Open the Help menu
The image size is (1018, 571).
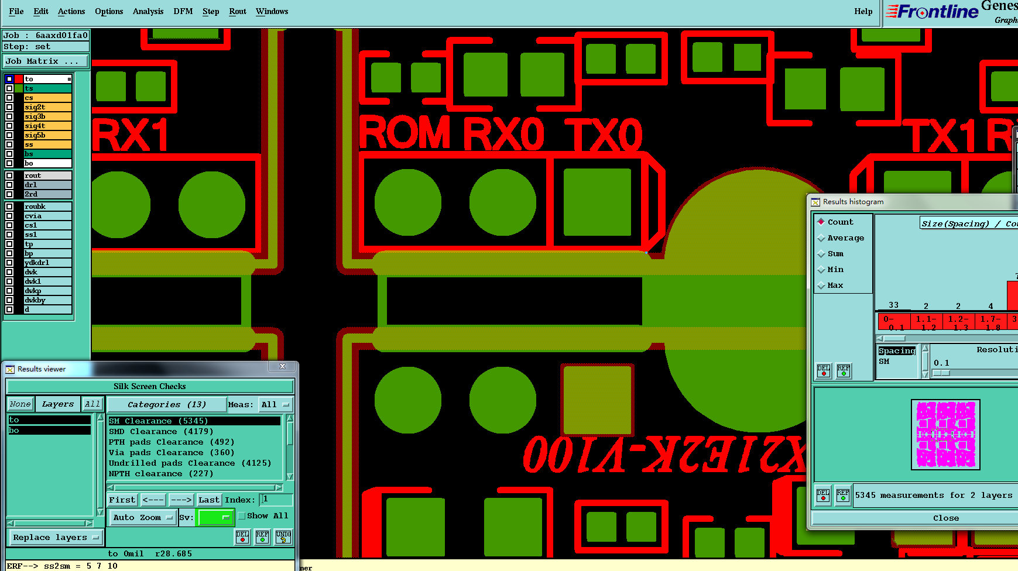(x=863, y=11)
